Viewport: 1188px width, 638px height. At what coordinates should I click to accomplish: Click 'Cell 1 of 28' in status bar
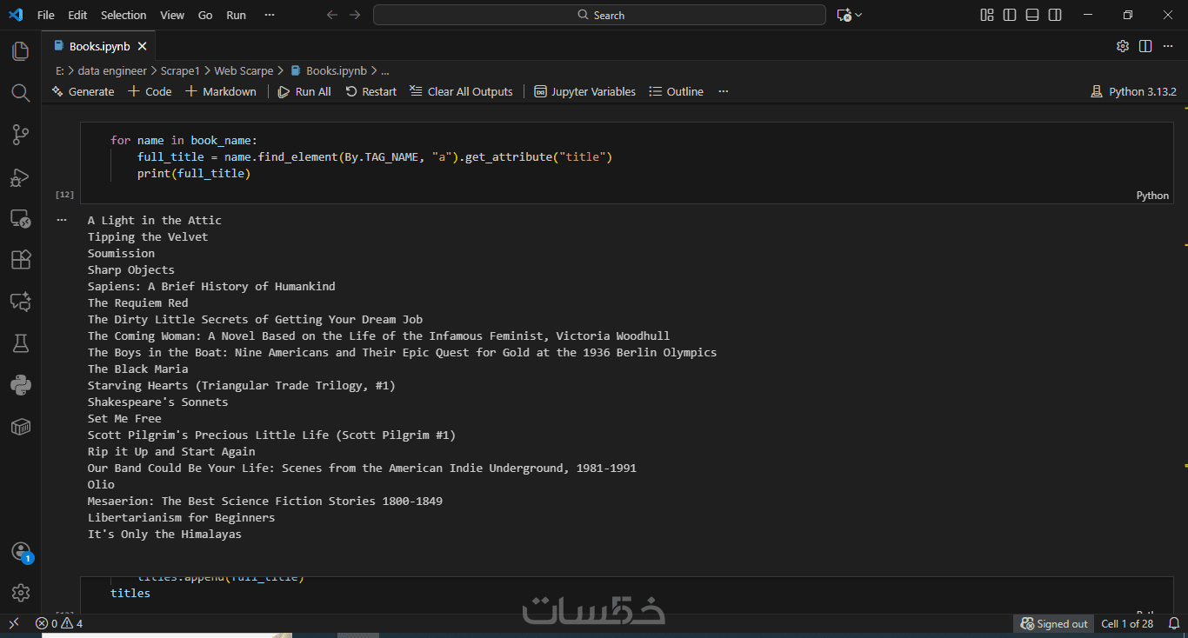click(x=1127, y=623)
